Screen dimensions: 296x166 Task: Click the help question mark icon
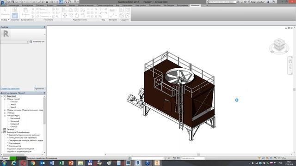(273, 2)
